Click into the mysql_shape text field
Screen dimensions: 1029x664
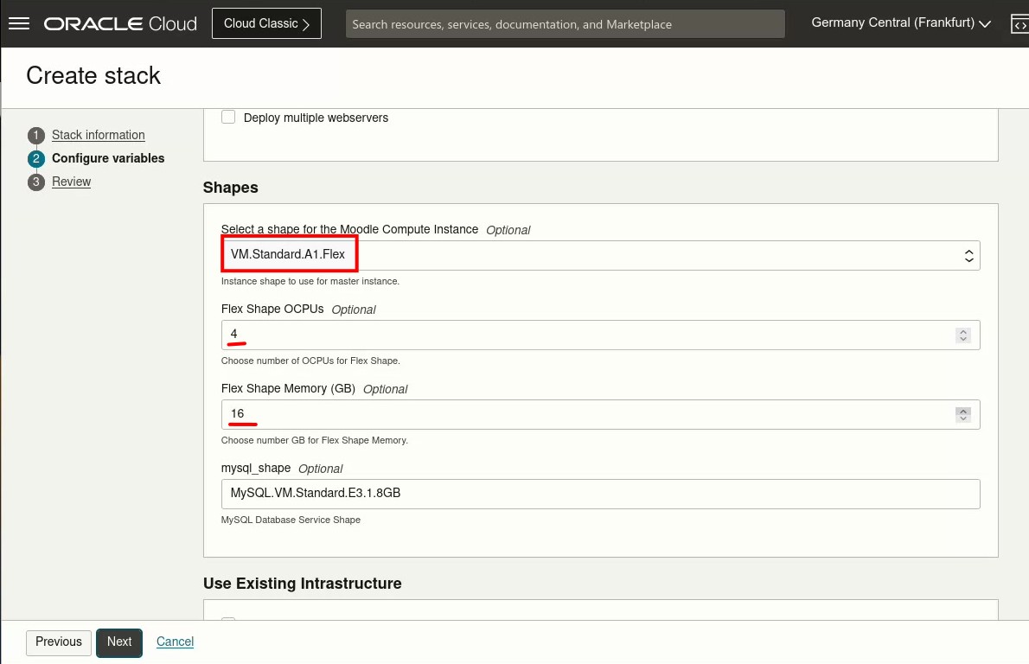tap(600, 494)
